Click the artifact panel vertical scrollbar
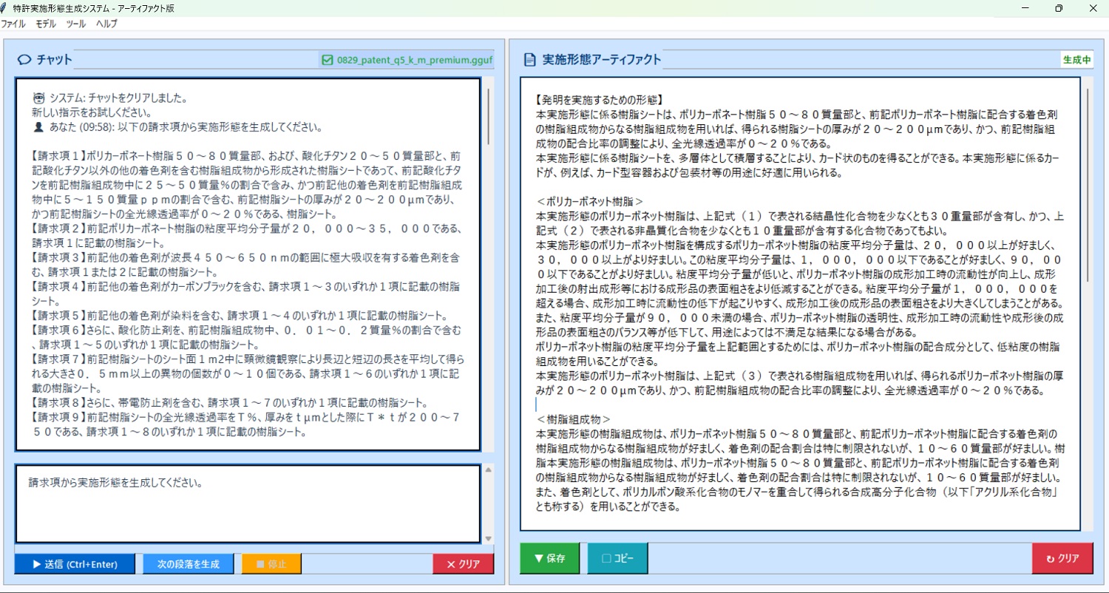The image size is (1109, 593). tap(1088, 185)
